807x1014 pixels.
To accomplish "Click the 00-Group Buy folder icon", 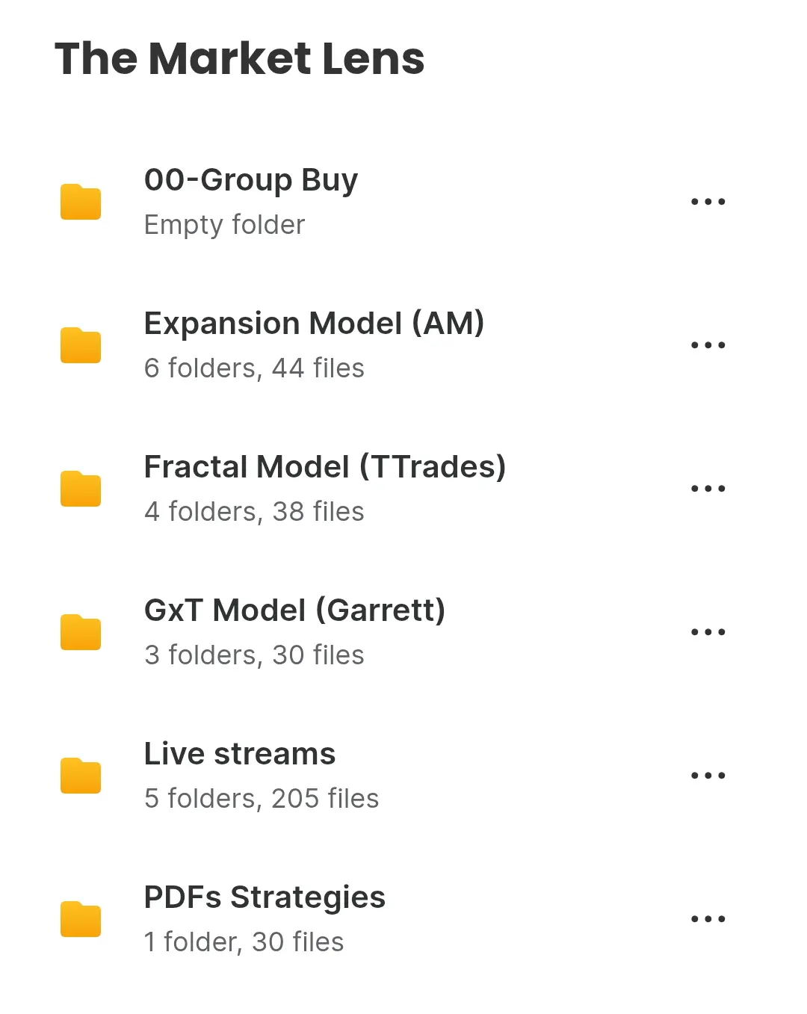I will (81, 202).
